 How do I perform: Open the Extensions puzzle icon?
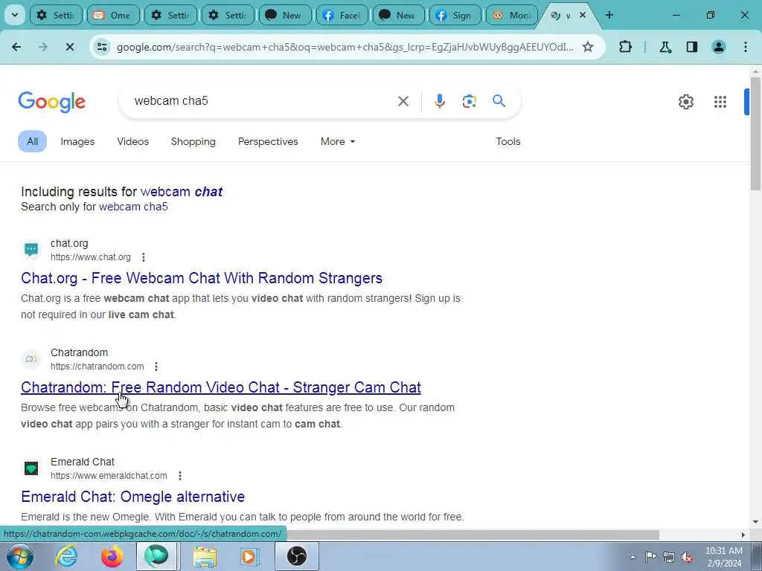click(x=625, y=47)
